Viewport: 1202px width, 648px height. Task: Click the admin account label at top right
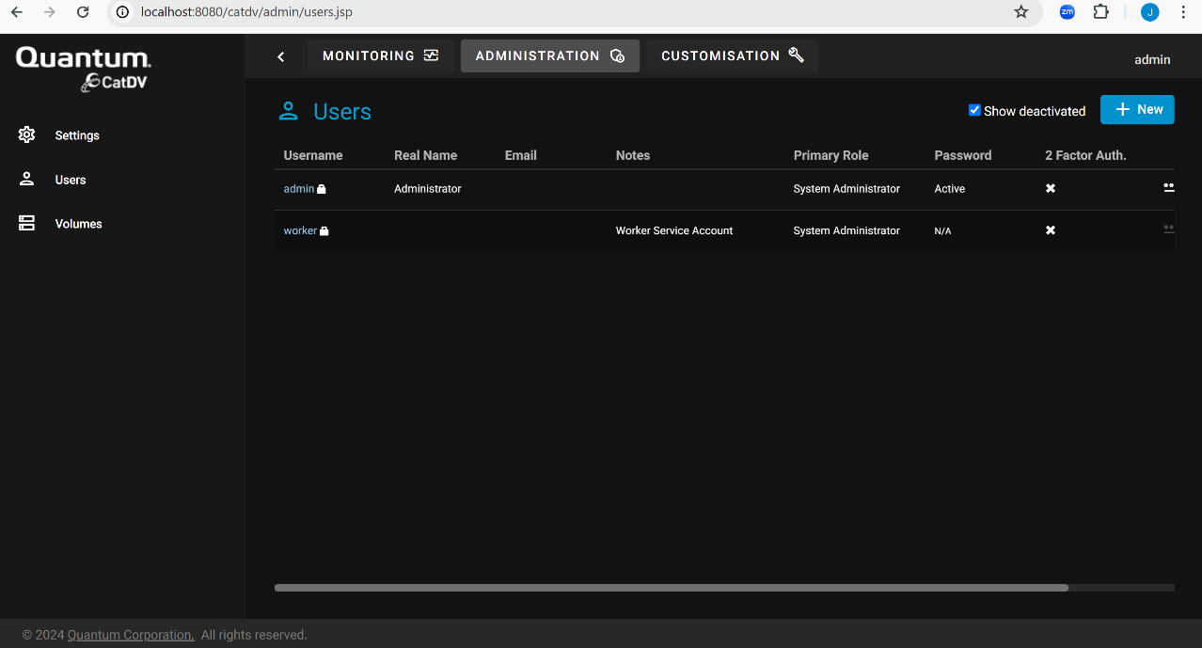(1152, 59)
